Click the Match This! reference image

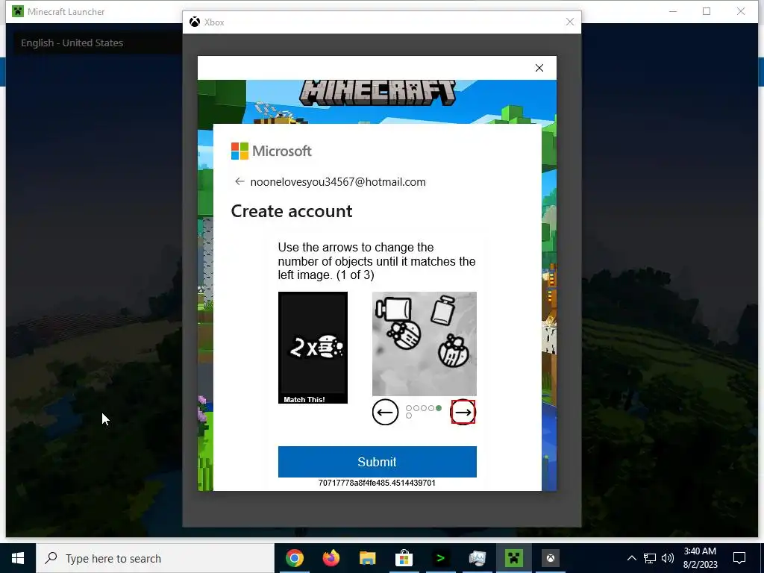[313, 348]
